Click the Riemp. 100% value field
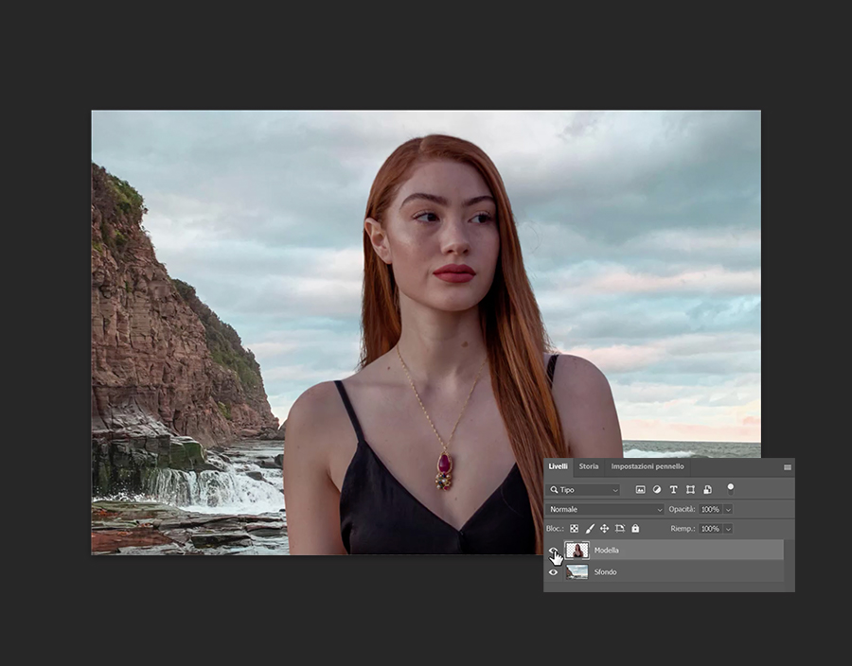This screenshot has width=852, height=666. coord(710,529)
